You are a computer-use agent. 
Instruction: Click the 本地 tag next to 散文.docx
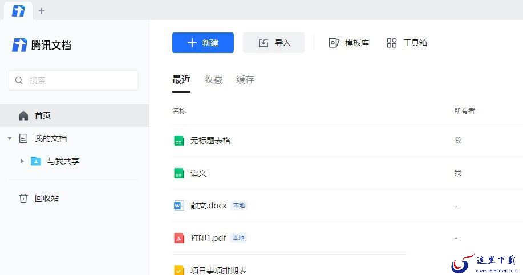click(239, 206)
